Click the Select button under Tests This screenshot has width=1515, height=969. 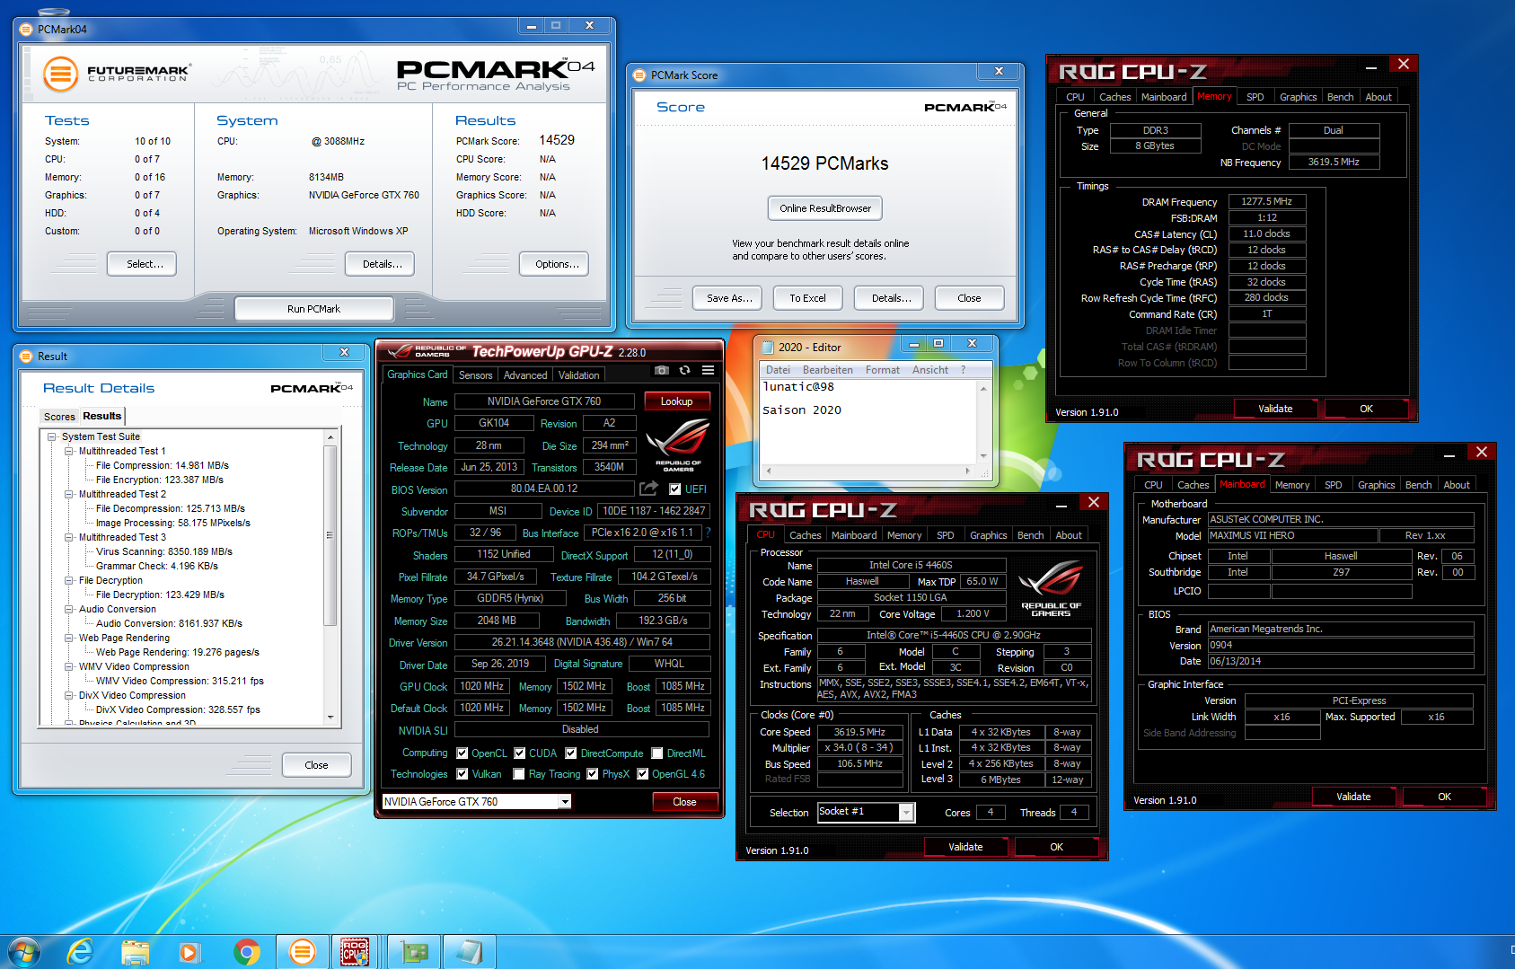(x=142, y=264)
